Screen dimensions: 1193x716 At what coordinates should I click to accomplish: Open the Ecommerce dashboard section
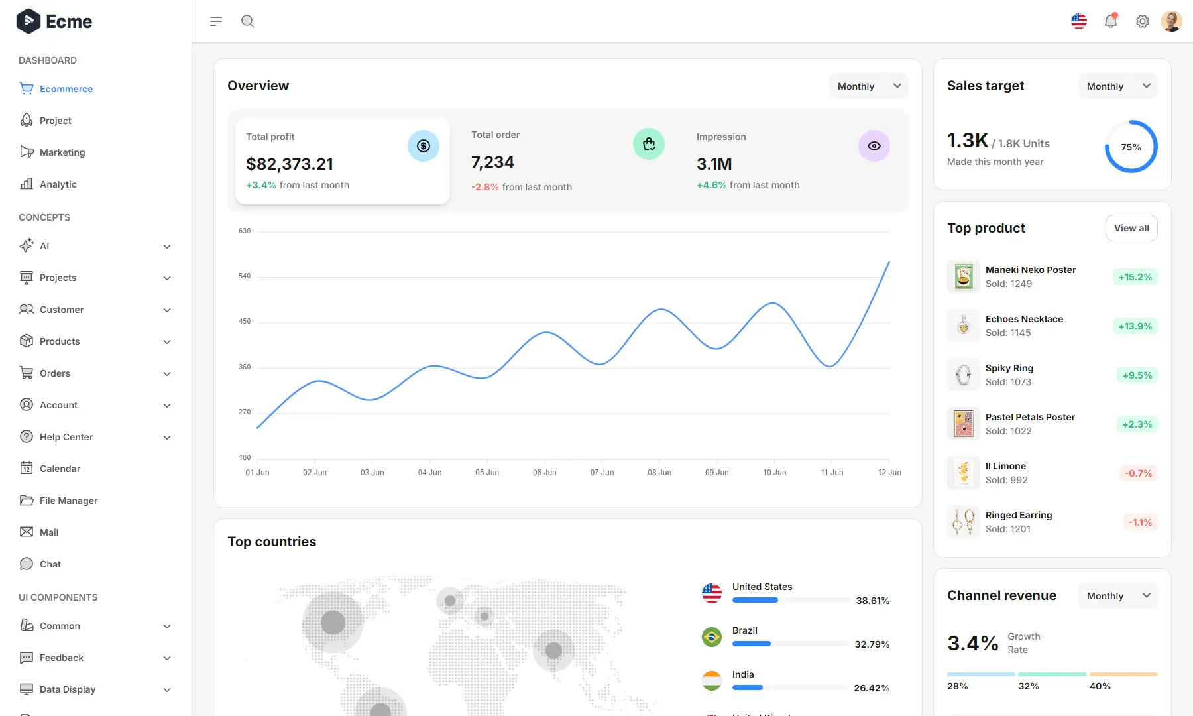point(66,88)
